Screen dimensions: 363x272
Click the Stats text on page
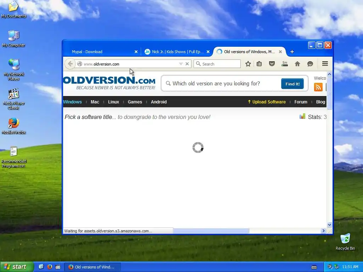click(317, 117)
